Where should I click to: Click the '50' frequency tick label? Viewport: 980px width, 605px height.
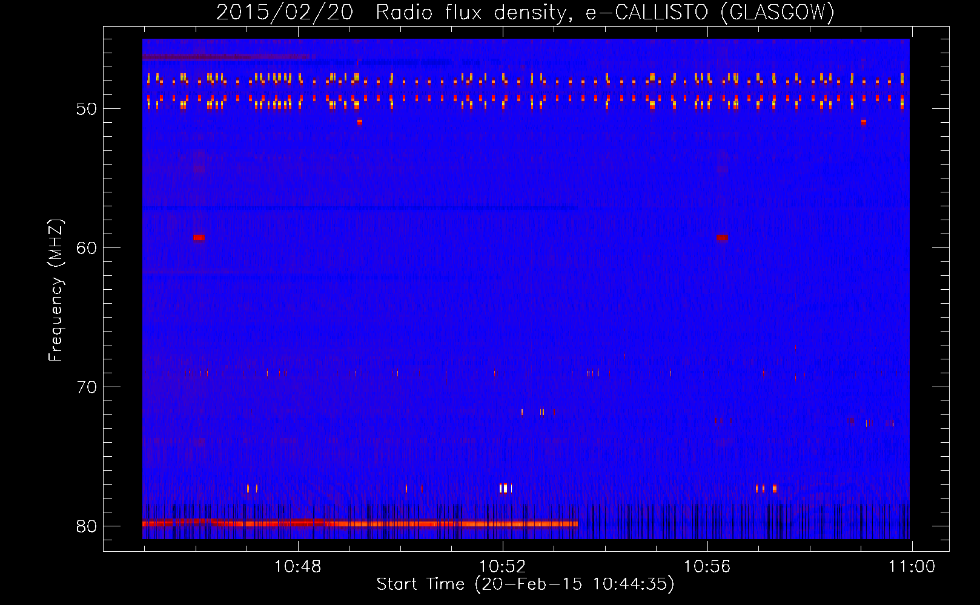coord(87,109)
